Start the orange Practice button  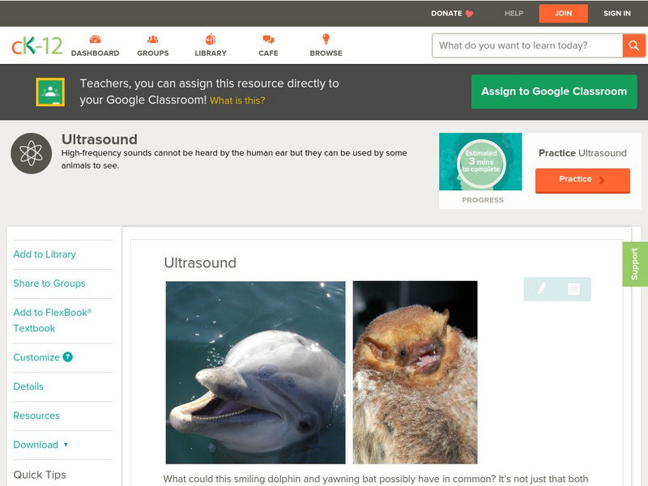582,180
